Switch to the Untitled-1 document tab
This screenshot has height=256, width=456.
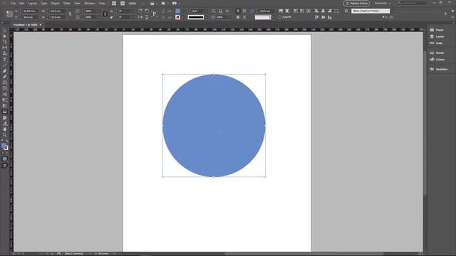26,25
